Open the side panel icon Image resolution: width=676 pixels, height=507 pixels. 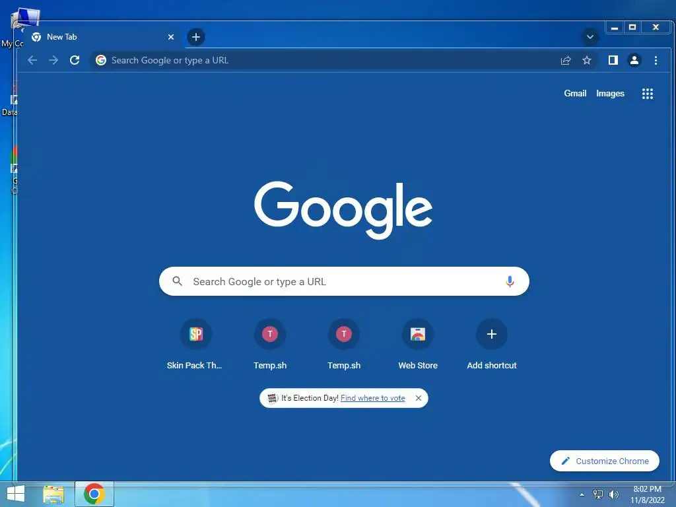(x=613, y=60)
